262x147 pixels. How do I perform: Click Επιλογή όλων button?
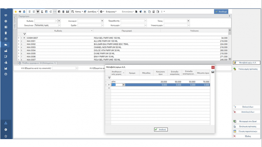pyautogui.click(x=247, y=107)
